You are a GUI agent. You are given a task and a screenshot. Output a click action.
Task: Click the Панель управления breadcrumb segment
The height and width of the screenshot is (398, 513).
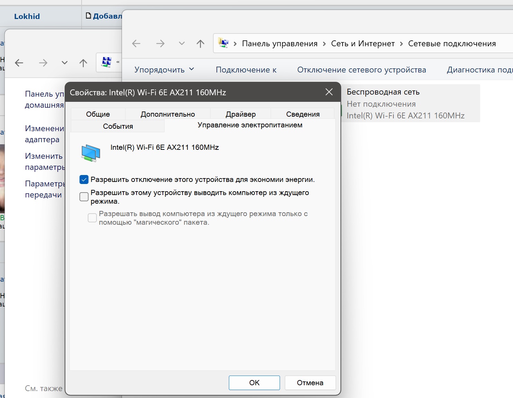pyautogui.click(x=280, y=43)
